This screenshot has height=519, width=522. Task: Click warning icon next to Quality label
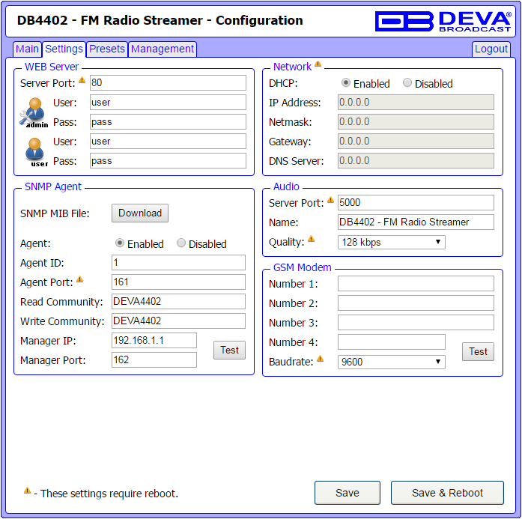(312, 239)
